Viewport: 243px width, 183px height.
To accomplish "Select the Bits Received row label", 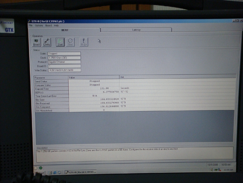I will (x=52, y=103).
